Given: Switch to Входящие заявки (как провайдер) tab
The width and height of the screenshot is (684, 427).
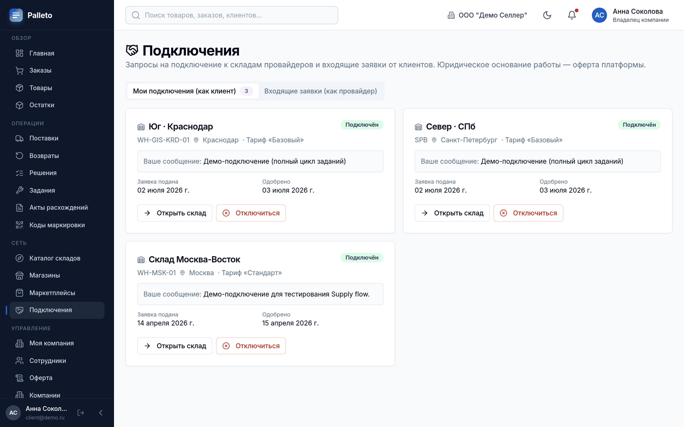Looking at the screenshot, I should [320, 91].
